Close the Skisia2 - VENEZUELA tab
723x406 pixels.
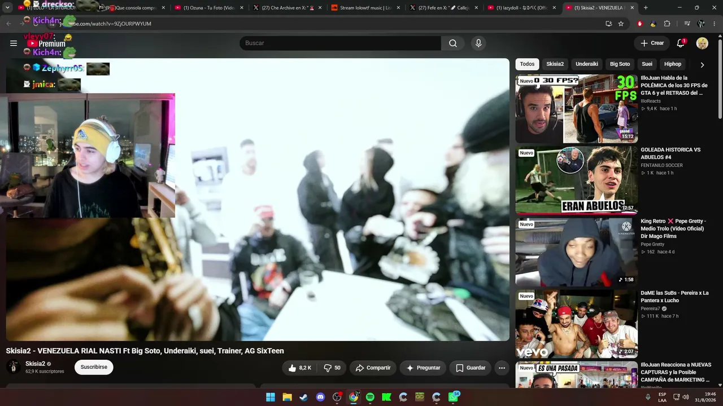pos(632,8)
